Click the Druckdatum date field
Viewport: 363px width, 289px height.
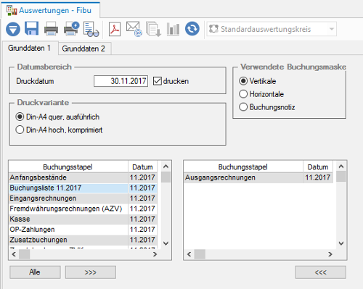121,81
